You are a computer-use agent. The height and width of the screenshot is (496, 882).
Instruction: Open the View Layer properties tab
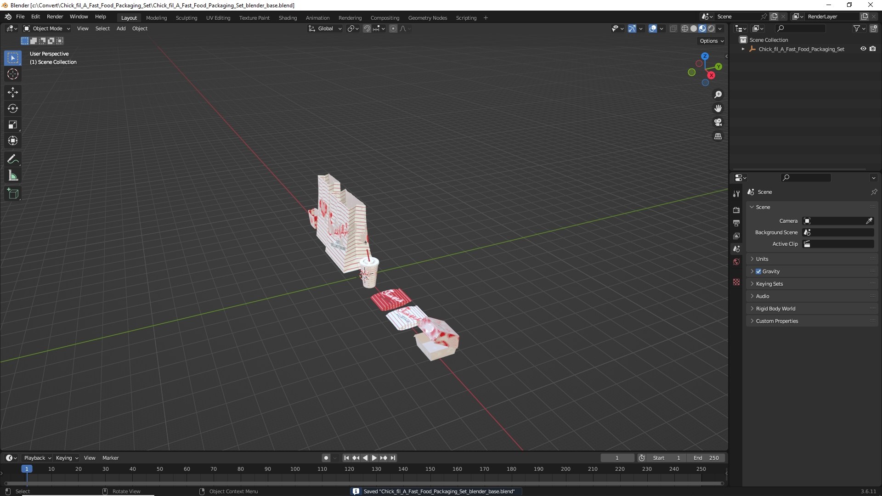(736, 236)
